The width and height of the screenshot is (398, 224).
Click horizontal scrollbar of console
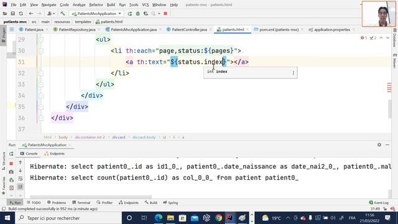pyautogui.click(x=91, y=197)
